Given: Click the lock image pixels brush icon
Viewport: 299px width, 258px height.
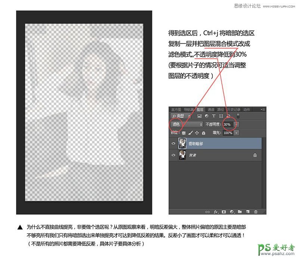Looking at the screenshot, I should 190,133.
